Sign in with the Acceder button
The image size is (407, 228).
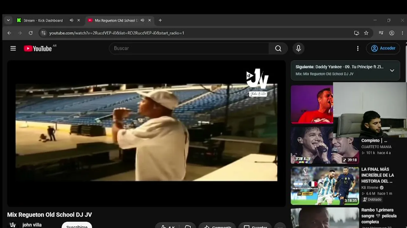point(383,48)
